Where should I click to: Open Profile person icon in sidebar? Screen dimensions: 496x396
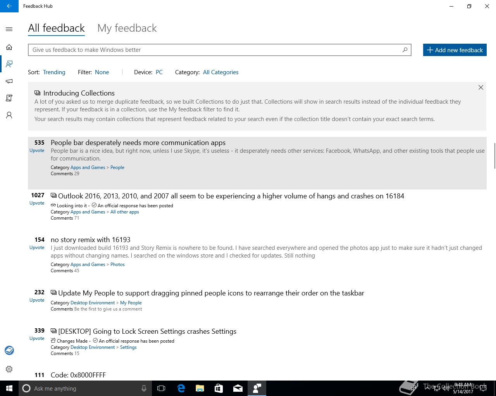(x=9, y=115)
